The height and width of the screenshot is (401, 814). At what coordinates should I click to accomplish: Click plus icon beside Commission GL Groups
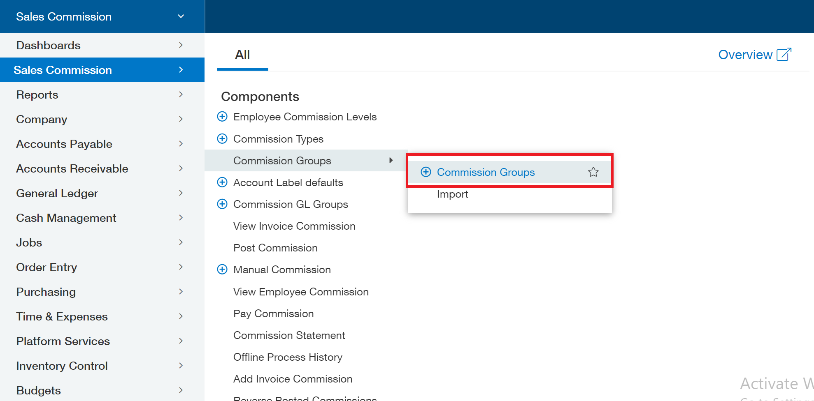pos(222,204)
